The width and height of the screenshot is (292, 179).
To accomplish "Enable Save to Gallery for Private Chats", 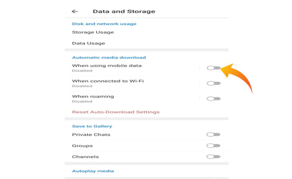I will coord(214,134).
